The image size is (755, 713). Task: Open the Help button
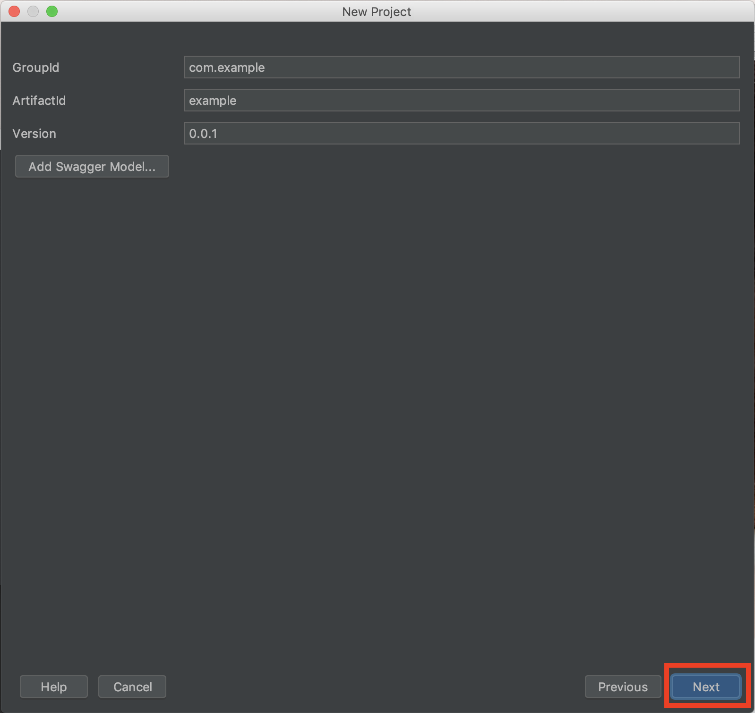[x=54, y=687]
